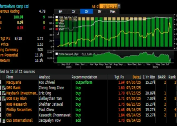Viewport: 177px width, 126px height.
Task: Switch chart range to Max
Action: pos(113,11)
